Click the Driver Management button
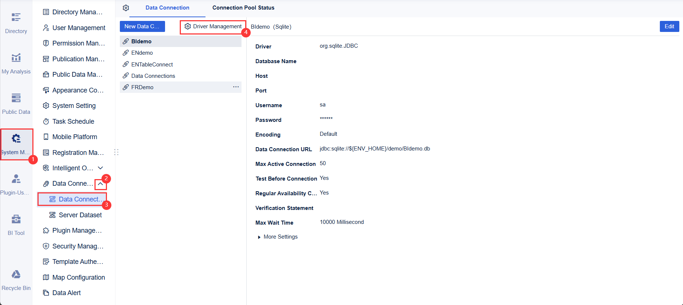This screenshot has height=305, width=683. pos(213,26)
